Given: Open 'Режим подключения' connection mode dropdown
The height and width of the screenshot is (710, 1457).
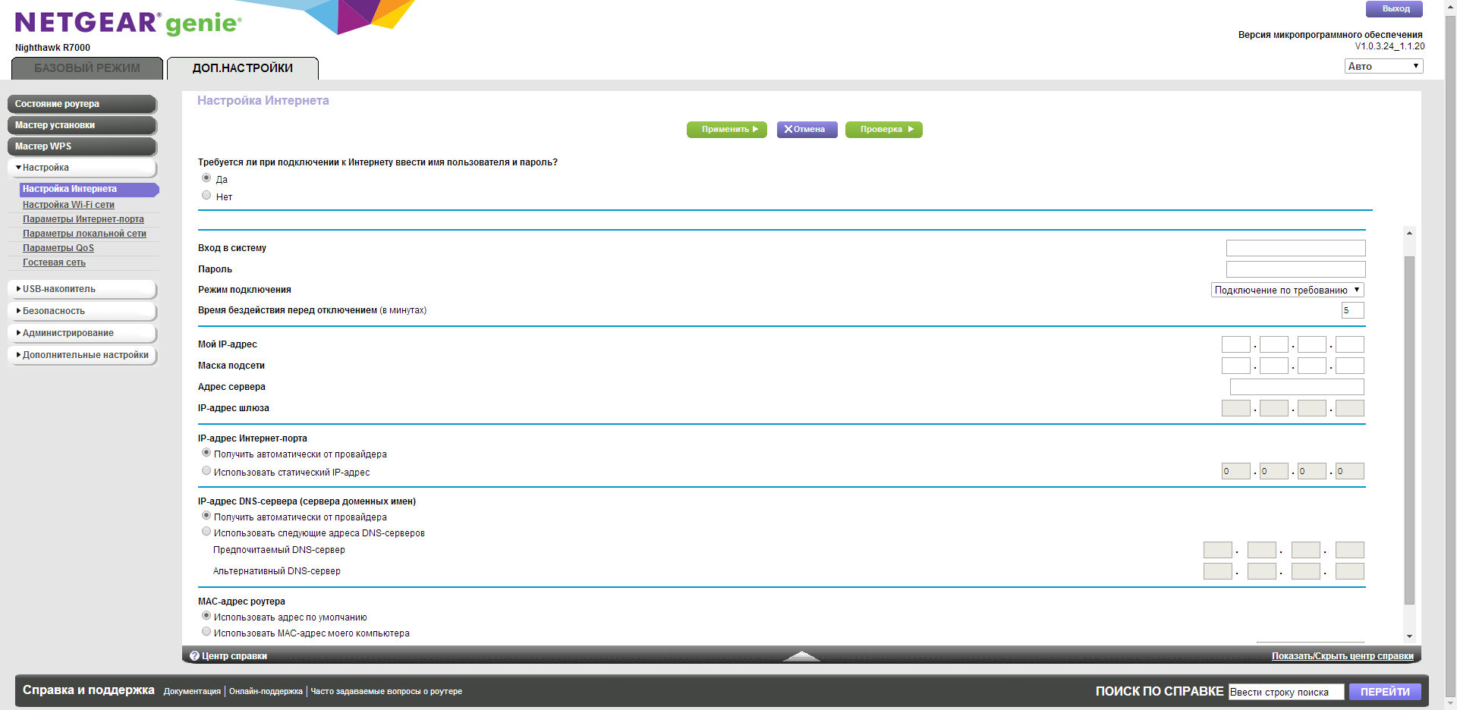Looking at the screenshot, I should 1287,290.
